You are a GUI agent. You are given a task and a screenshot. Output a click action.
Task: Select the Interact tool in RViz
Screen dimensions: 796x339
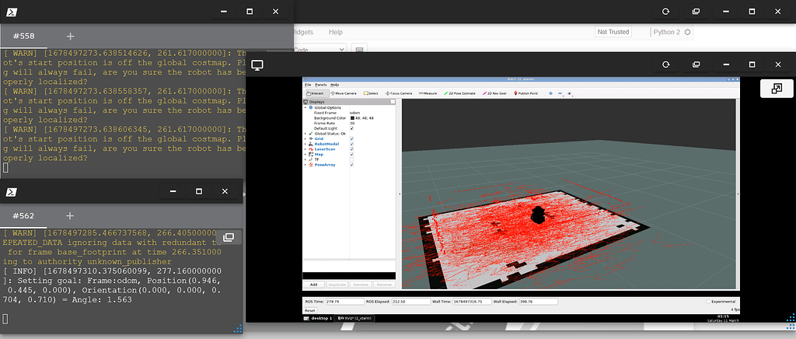[x=316, y=93]
